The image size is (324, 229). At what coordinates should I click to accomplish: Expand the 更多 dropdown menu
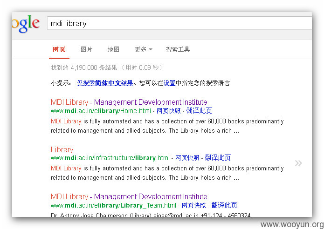tap(144, 49)
